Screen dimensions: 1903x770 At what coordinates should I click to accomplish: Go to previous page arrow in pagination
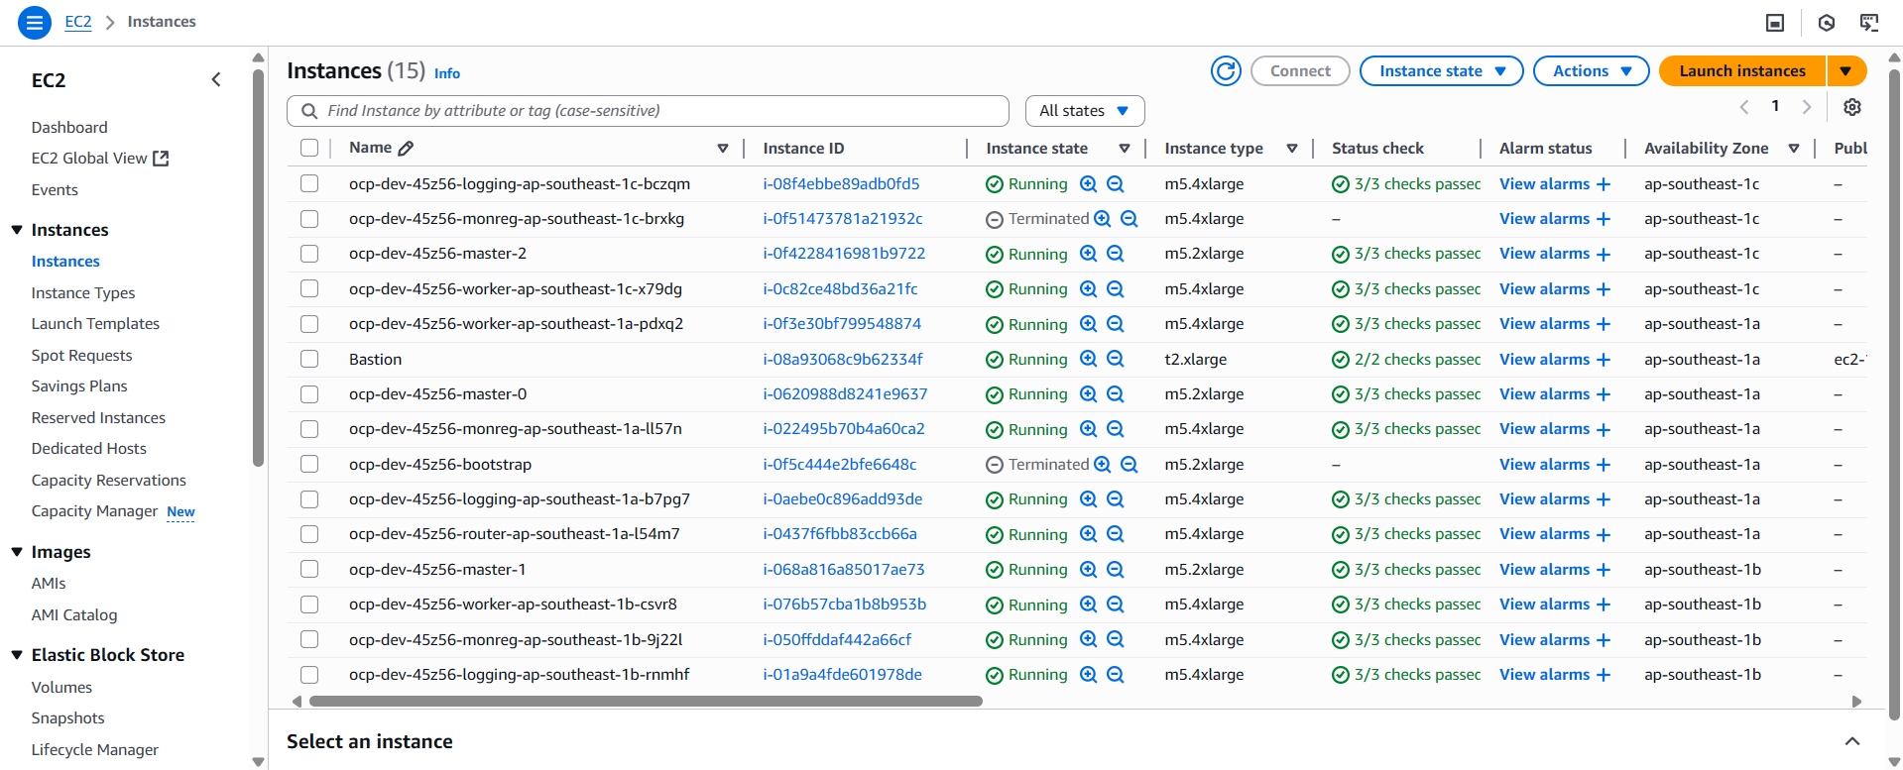(x=1744, y=107)
